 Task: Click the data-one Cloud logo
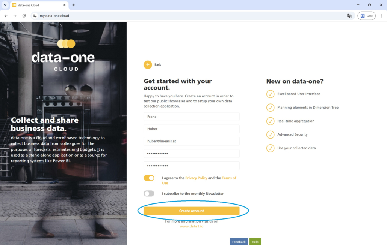[63, 55]
